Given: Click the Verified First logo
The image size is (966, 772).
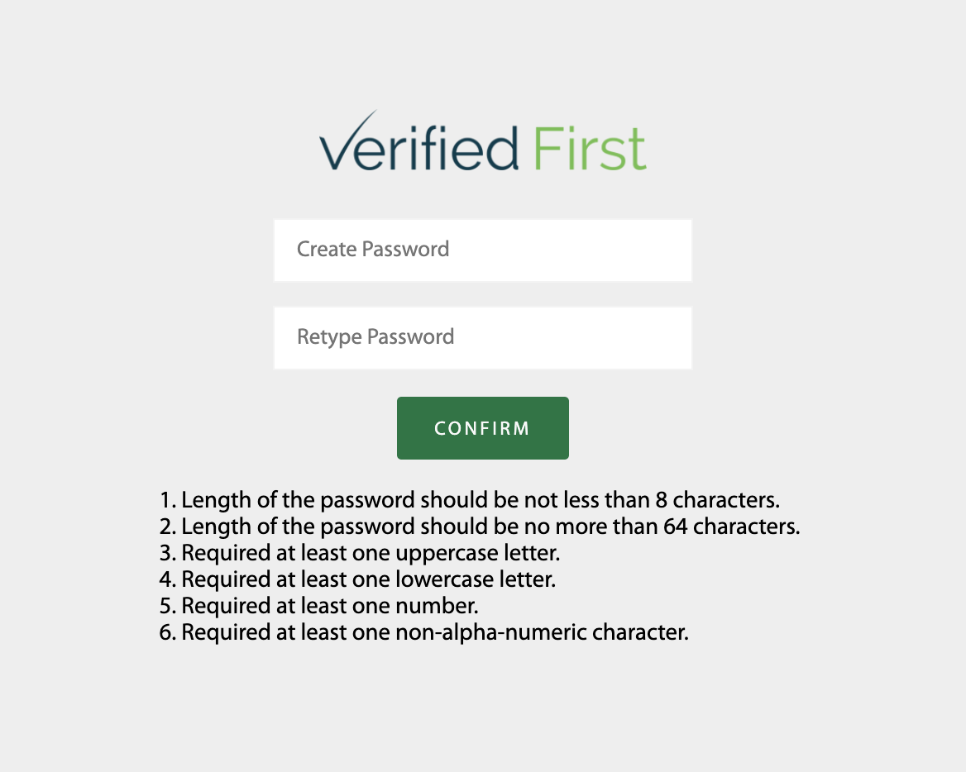Looking at the screenshot, I should tap(482, 141).
